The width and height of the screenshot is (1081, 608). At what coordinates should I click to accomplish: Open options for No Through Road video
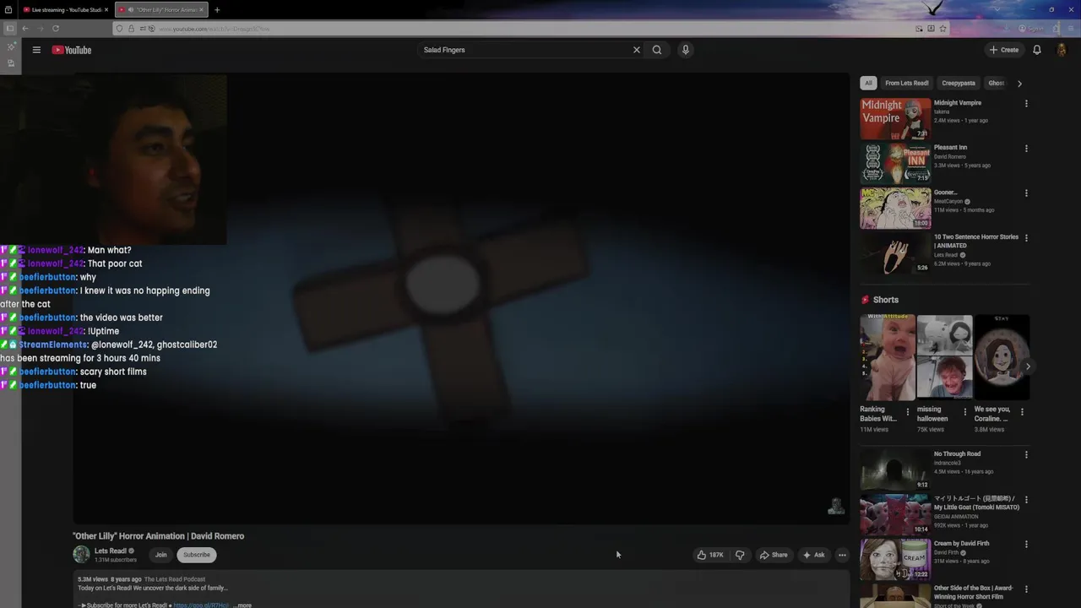[1026, 455]
